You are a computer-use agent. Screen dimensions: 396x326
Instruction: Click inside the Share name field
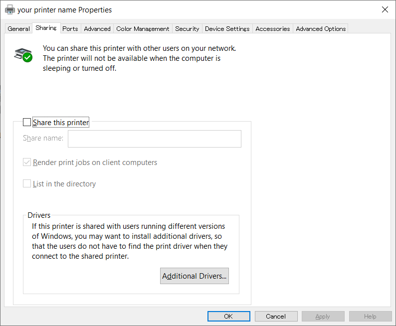point(154,139)
